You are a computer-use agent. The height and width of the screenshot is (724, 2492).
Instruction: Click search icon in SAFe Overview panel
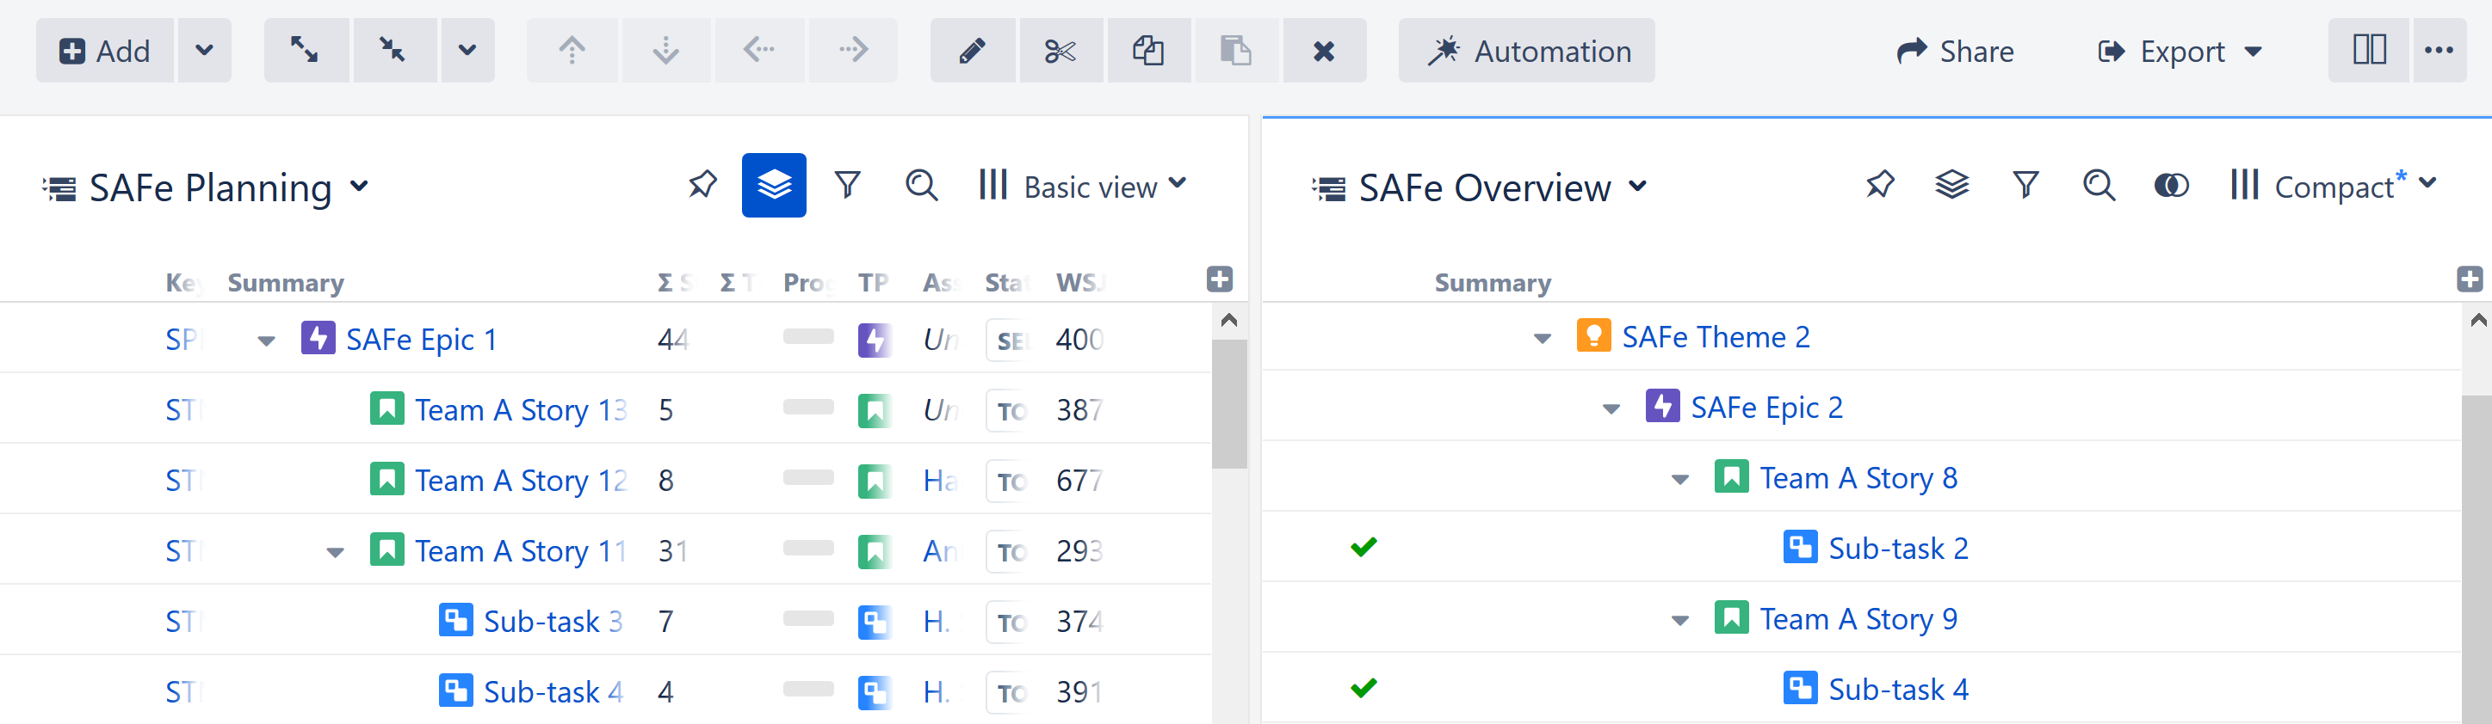point(2099,185)
